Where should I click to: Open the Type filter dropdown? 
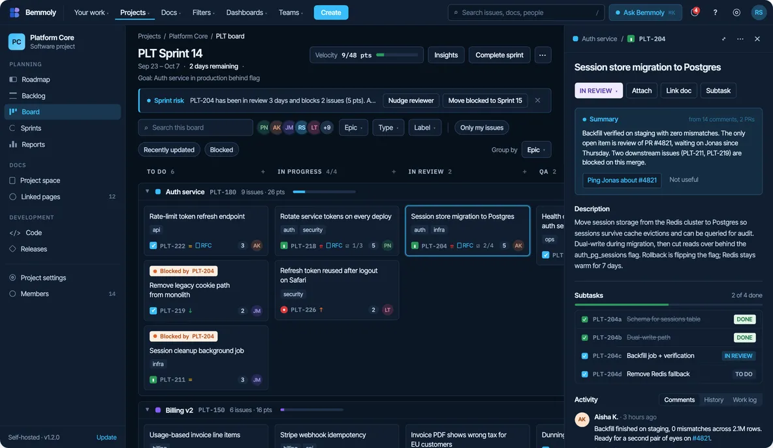click(x=388, y=128)
